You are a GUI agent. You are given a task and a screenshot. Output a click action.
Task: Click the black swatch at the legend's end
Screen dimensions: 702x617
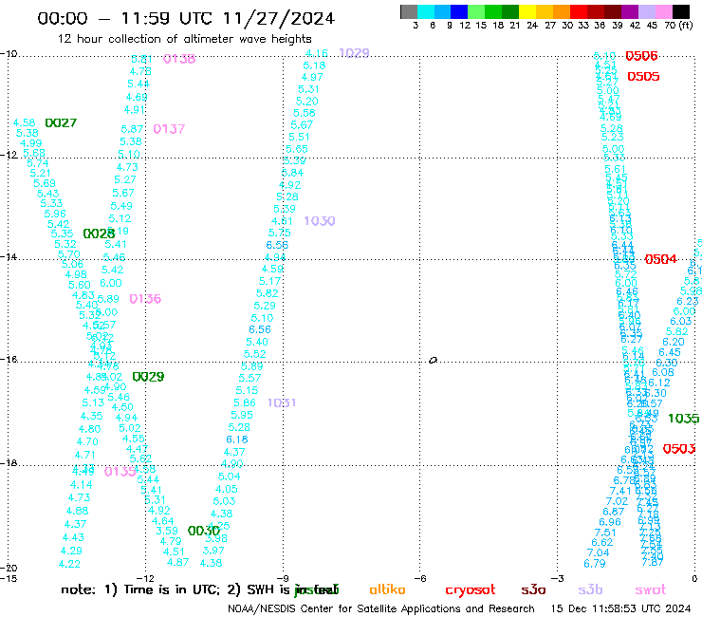pos(680,11)
